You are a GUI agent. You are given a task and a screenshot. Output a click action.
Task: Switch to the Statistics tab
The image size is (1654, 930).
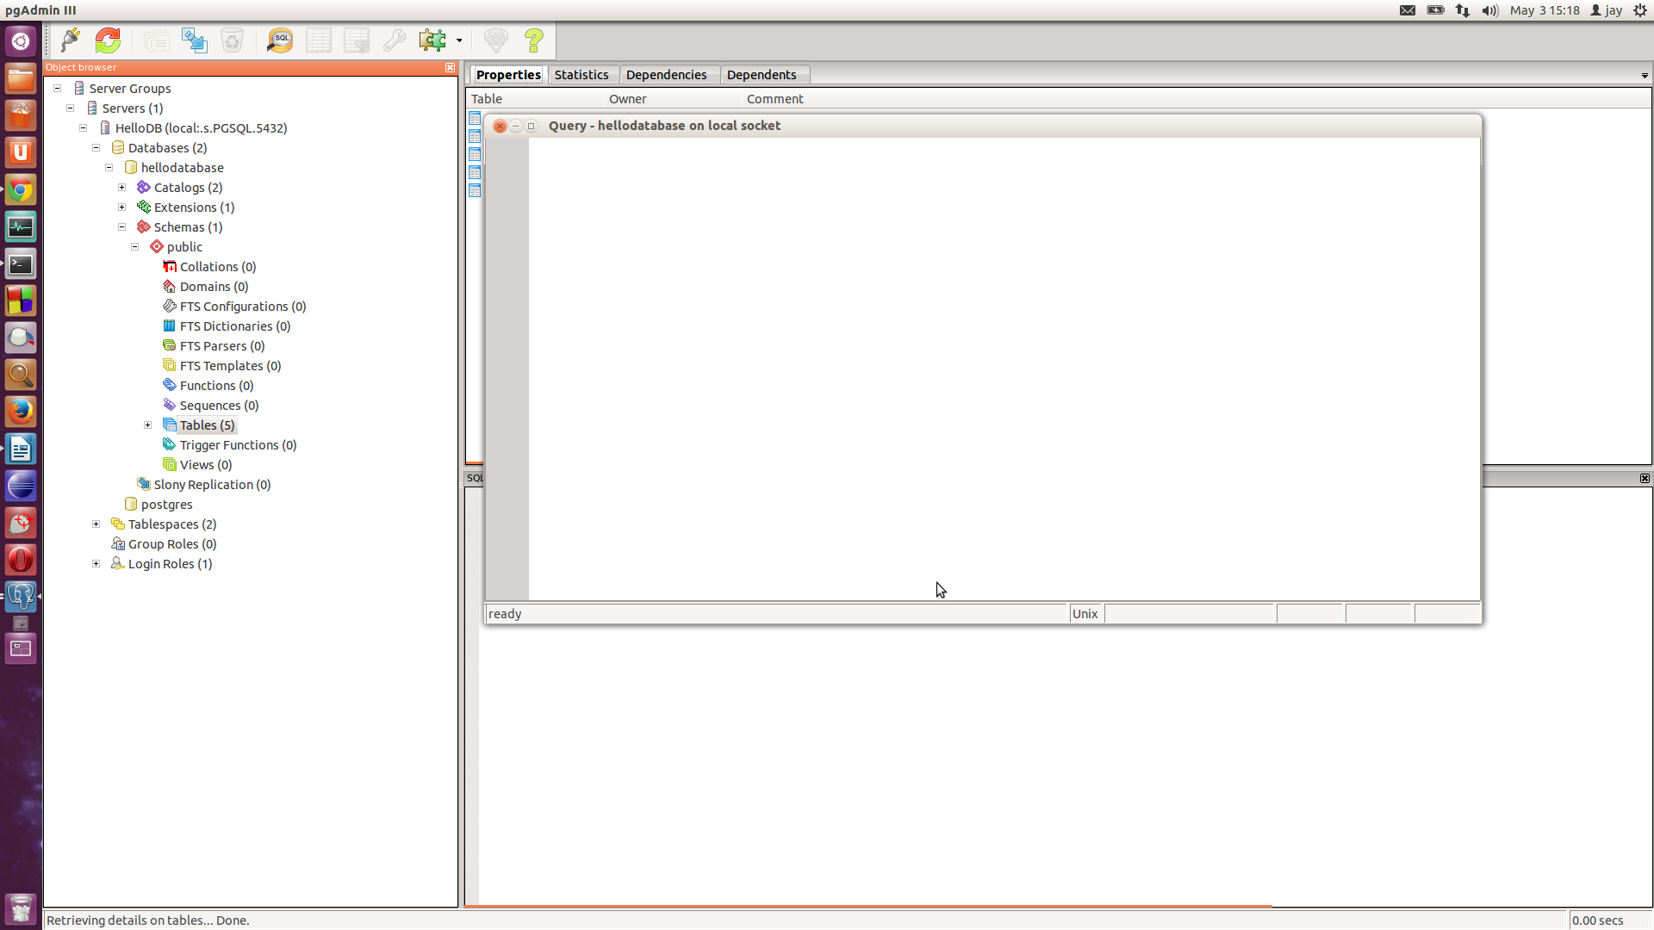[581, 75]
